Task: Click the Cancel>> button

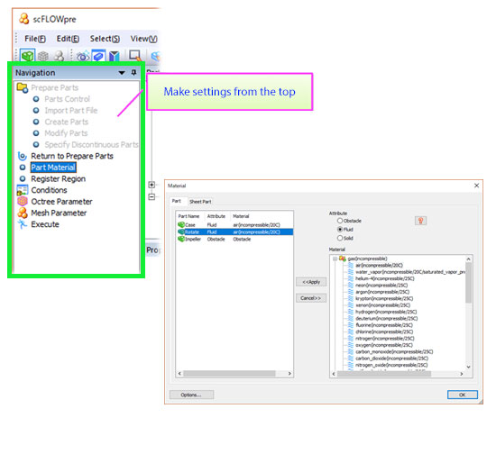Action: click(x=310, y=298)
